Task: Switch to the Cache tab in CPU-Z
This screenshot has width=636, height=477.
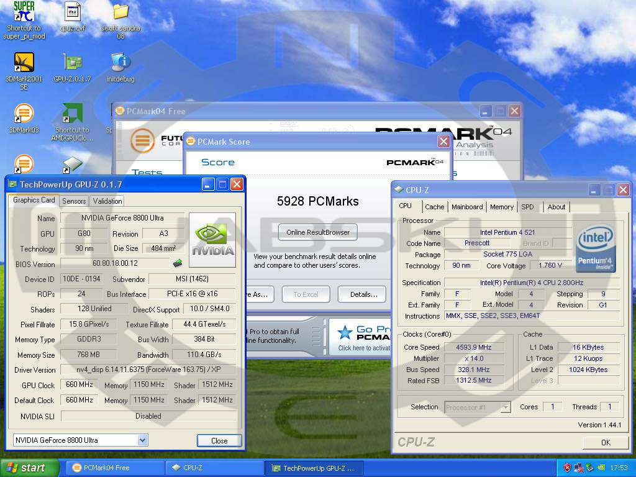Action: coord(434,207)
